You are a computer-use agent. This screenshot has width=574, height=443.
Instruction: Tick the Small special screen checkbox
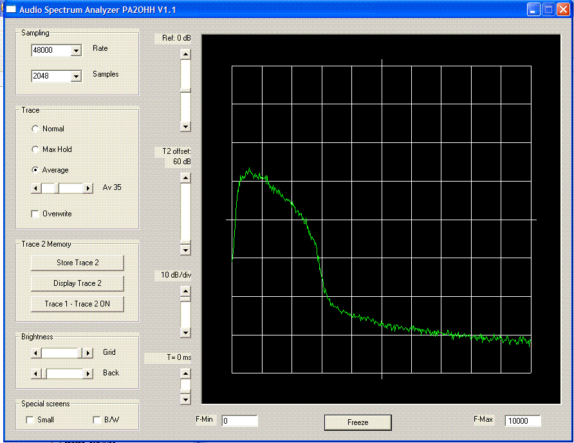click(30, 420)
